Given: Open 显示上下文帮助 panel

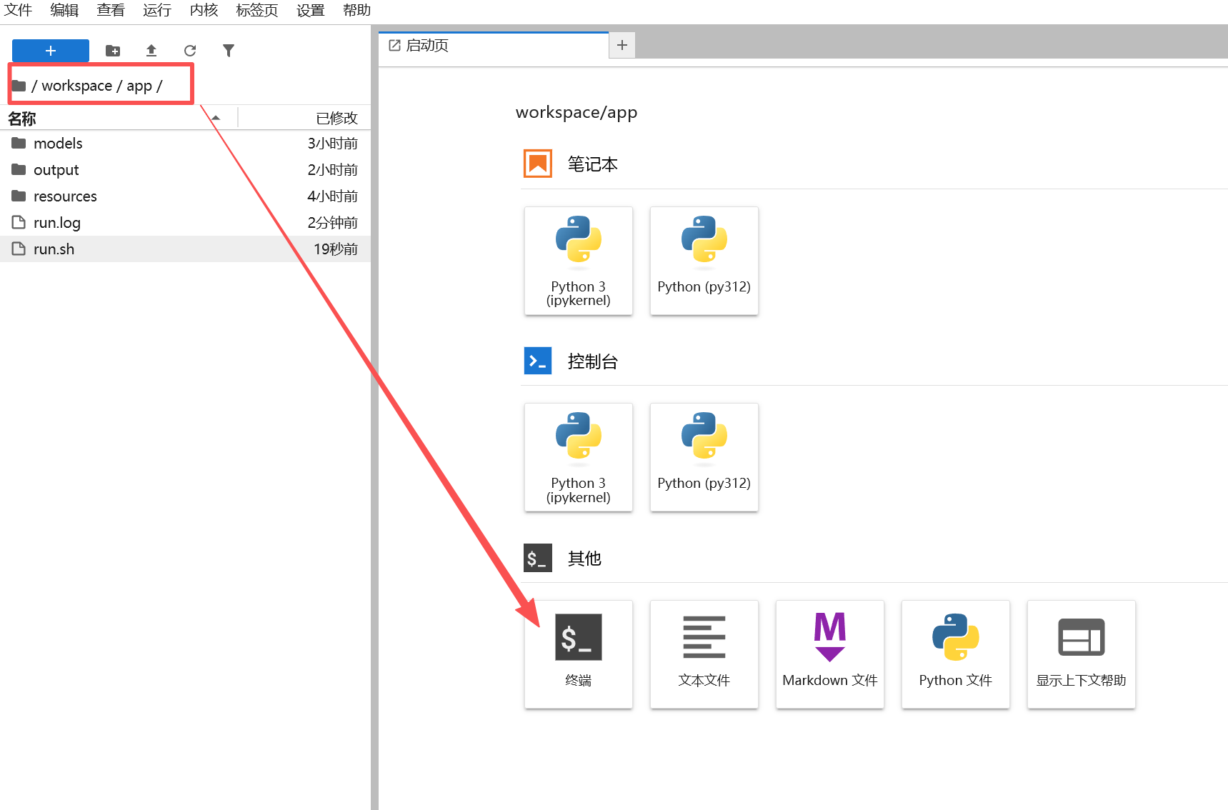Looking at the screenshot, I should (1082, 654).
